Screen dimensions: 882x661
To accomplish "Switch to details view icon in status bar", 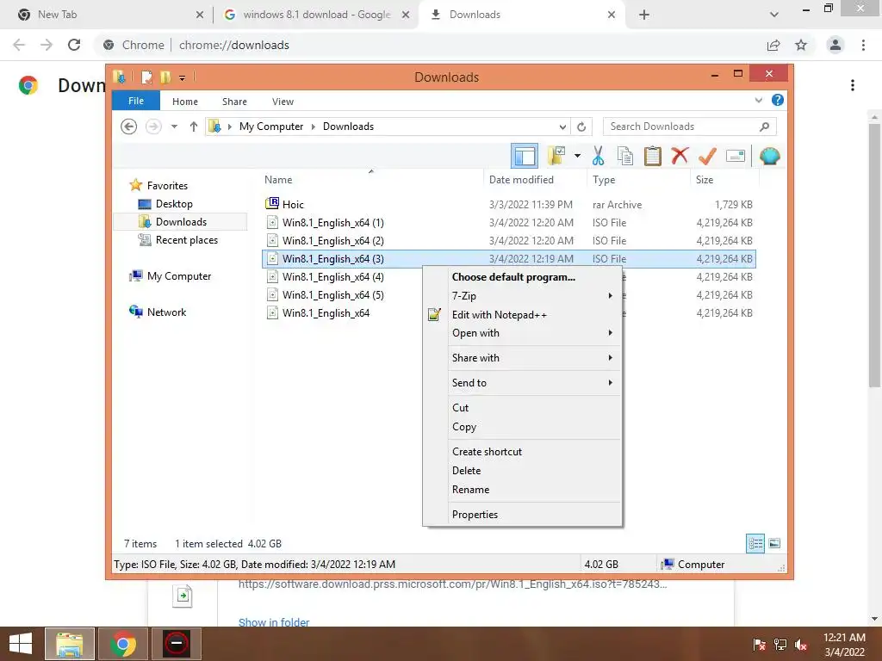I will [755, 544].
